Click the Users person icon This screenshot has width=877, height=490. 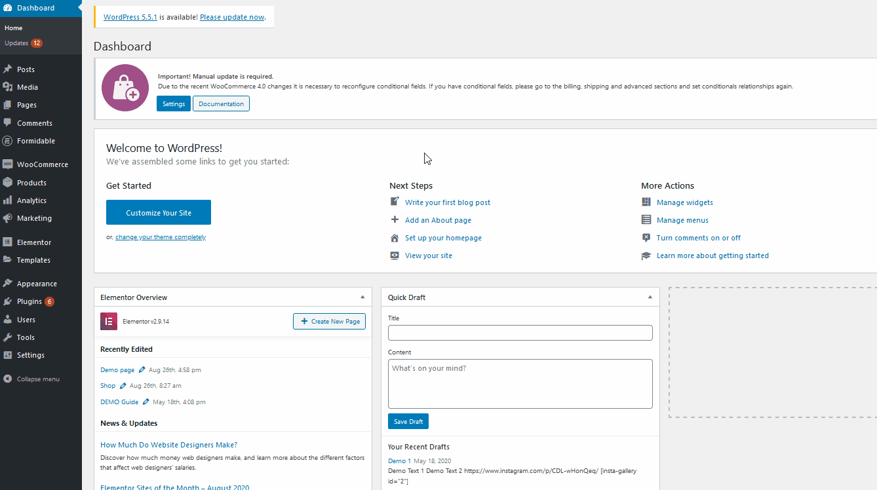tap(7, 320)
